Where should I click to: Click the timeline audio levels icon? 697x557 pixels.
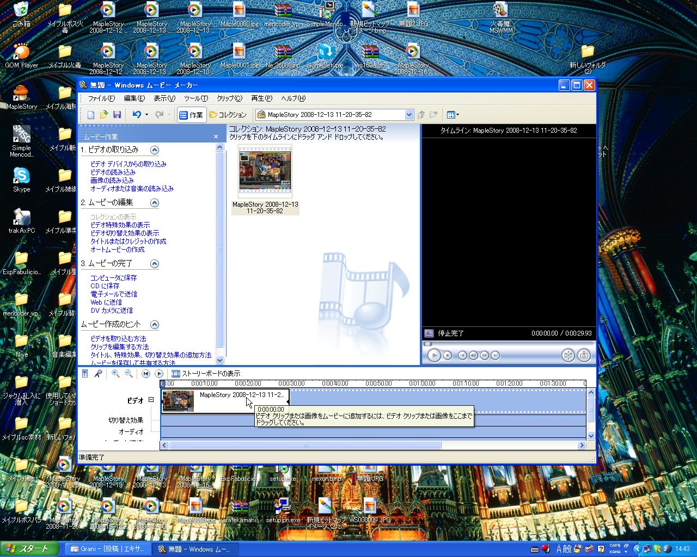[85, 374]
